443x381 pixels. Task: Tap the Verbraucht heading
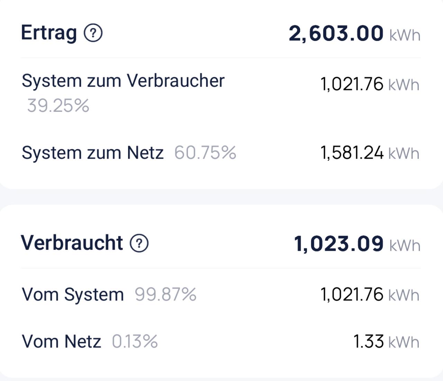tap(72, 243)
